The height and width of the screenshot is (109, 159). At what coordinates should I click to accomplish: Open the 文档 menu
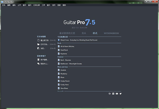point(3,5)
